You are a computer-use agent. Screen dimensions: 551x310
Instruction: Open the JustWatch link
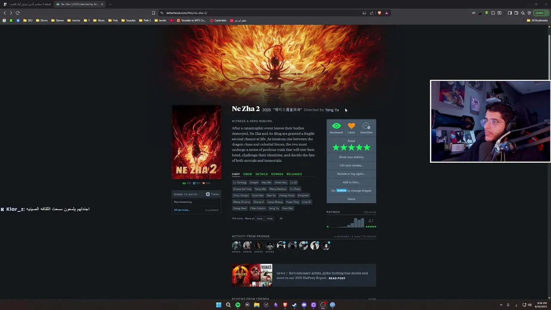[212, 210]
